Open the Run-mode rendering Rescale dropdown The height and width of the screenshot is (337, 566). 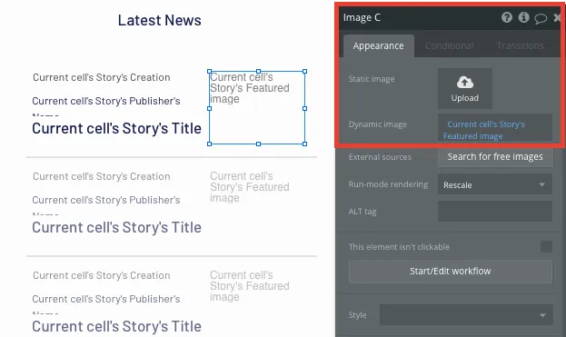495,184
